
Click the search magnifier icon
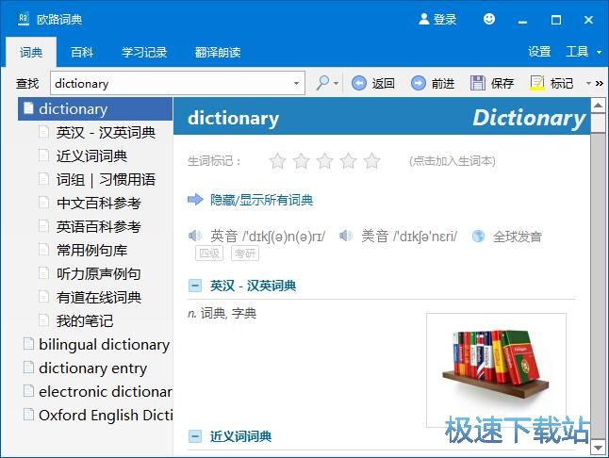323,83
